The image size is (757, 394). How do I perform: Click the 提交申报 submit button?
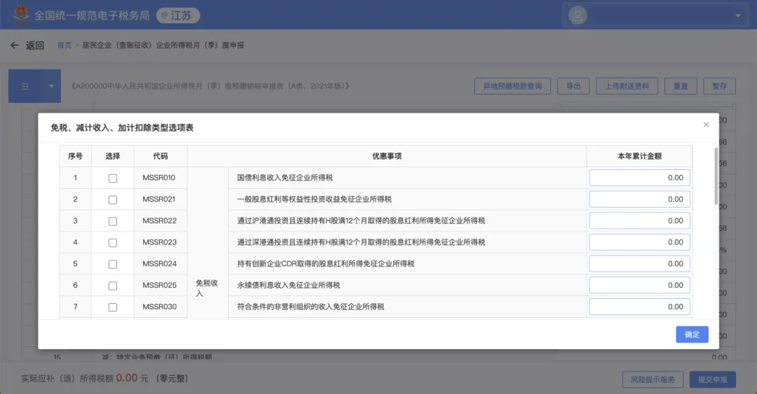[712, 380]
